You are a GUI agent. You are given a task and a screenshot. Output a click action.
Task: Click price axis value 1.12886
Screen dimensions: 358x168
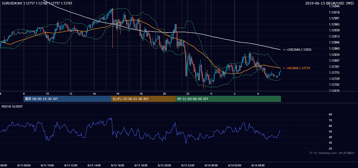334,42
